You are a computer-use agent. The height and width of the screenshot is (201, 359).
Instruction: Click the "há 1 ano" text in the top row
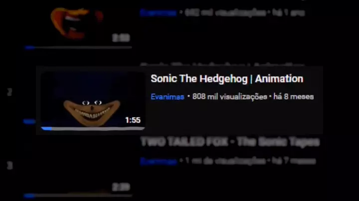click(289, 13)
